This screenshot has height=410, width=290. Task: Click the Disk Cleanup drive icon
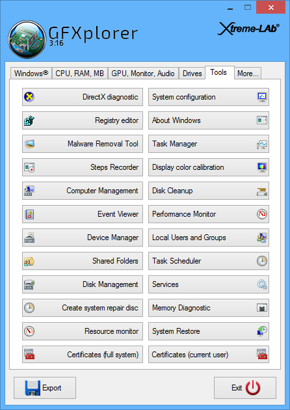coord(262,192)
